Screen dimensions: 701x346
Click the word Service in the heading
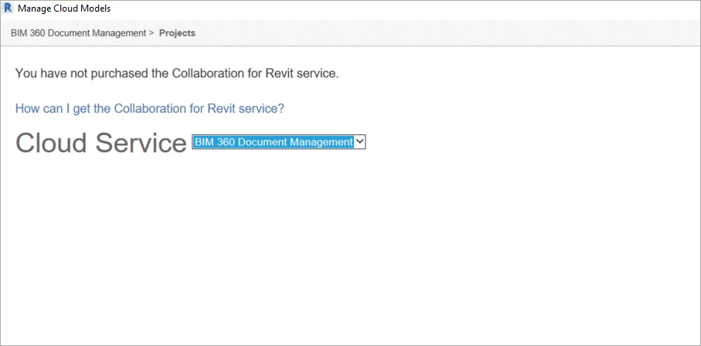click(x=141, y=143)
